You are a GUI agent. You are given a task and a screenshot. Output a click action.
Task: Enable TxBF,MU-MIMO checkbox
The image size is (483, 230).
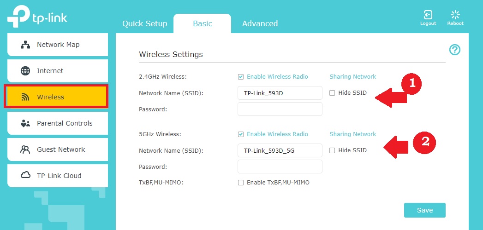240,183
